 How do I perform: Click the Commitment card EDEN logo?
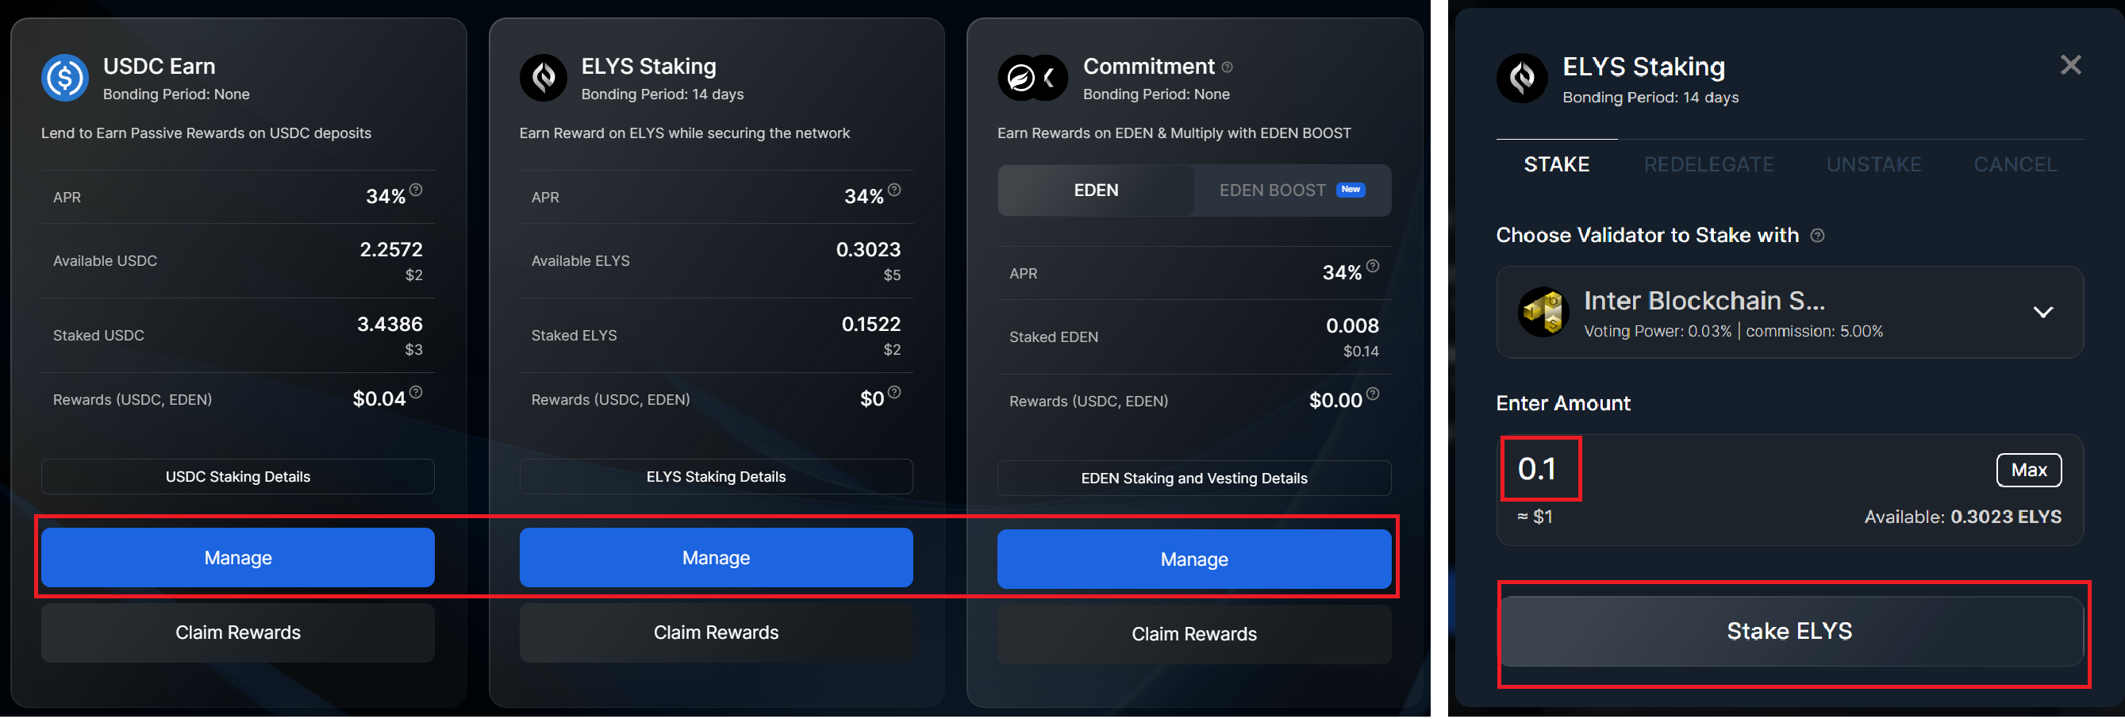point(1021,79)
